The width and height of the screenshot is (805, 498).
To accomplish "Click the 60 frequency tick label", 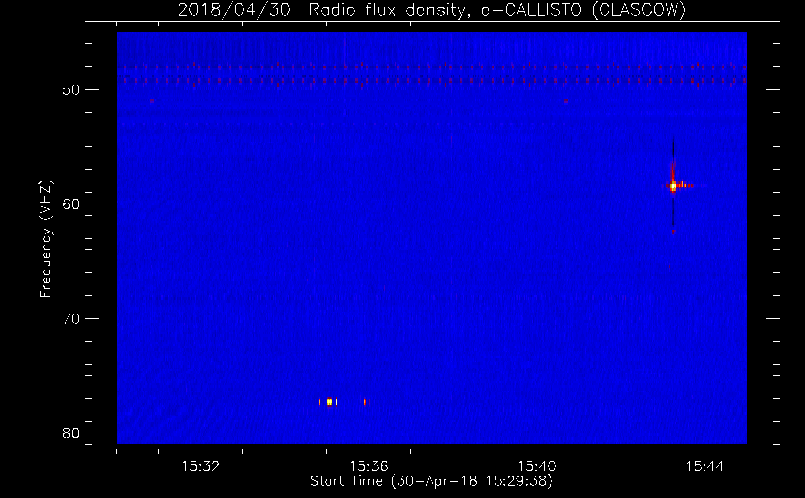I will [71, 204].
